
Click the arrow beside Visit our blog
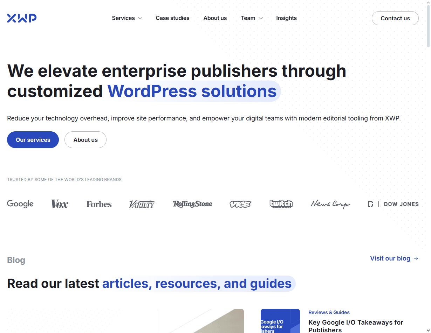[x=416, y=258]
